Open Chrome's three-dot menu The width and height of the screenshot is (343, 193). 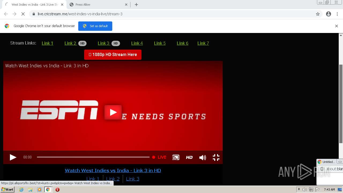(337, 14)
